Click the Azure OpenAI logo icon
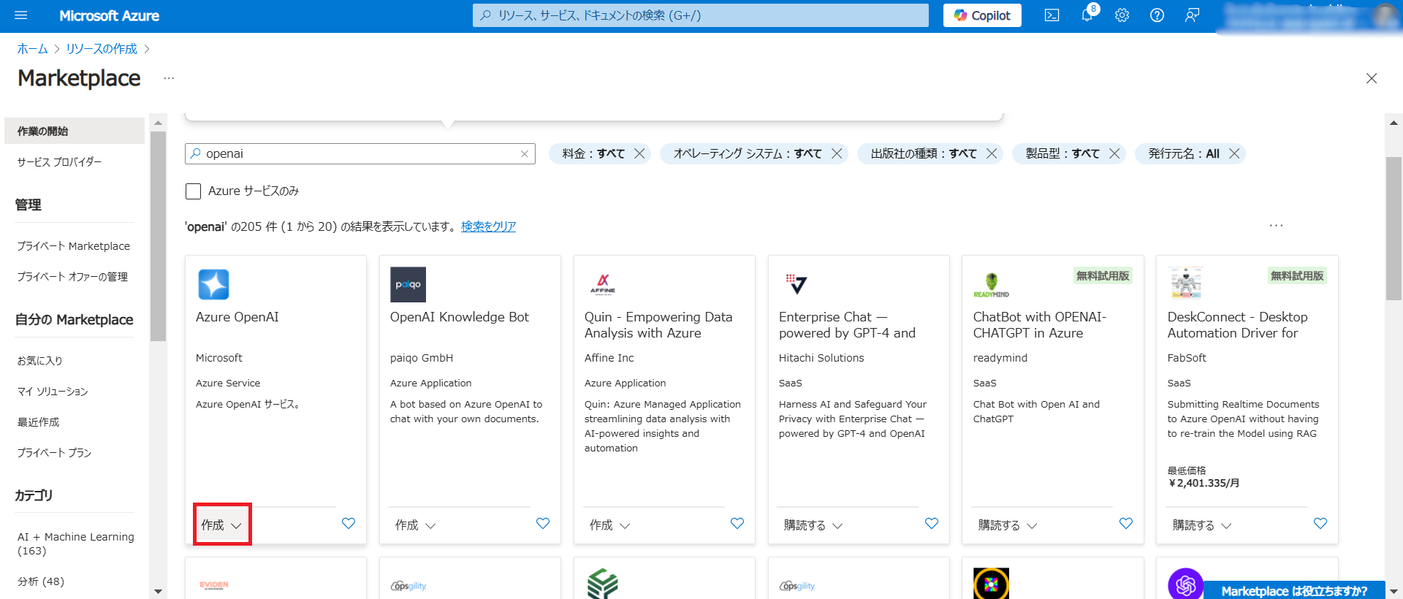Image resolution: width=1403 pixels, height=599 pixels. point(213,285)
